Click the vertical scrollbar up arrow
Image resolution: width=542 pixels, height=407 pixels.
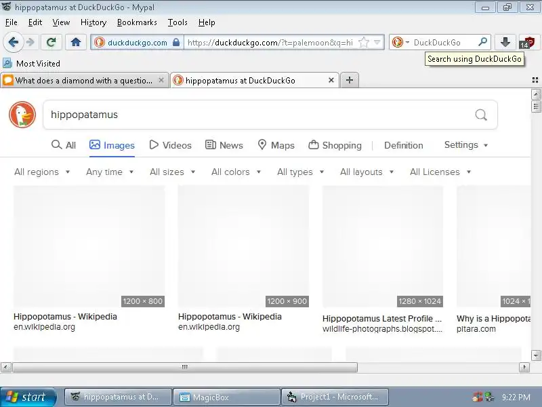coord(536,94)
